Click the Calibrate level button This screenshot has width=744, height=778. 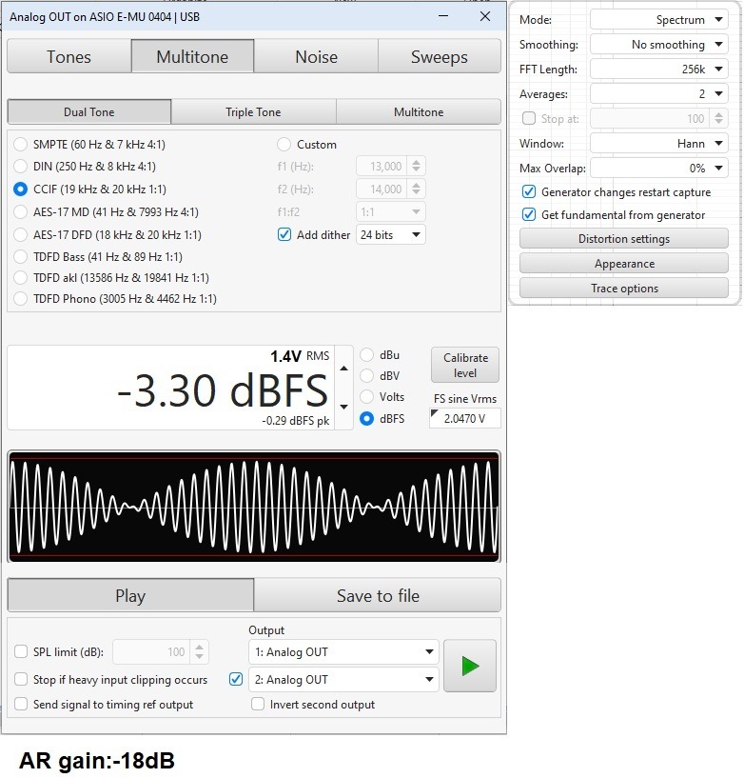(465, 365)
